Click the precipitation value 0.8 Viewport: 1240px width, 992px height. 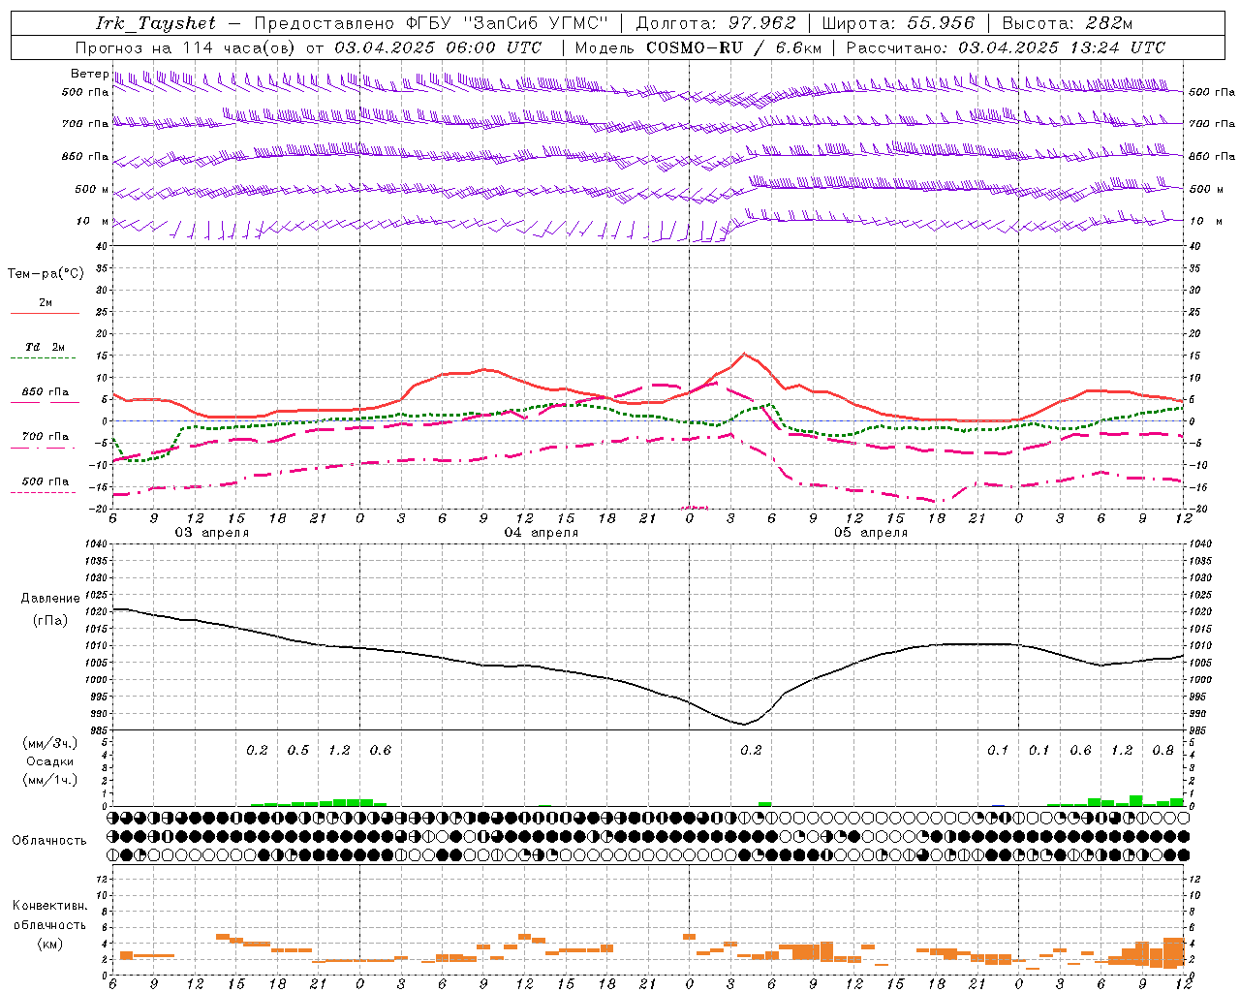[1163, 751]
